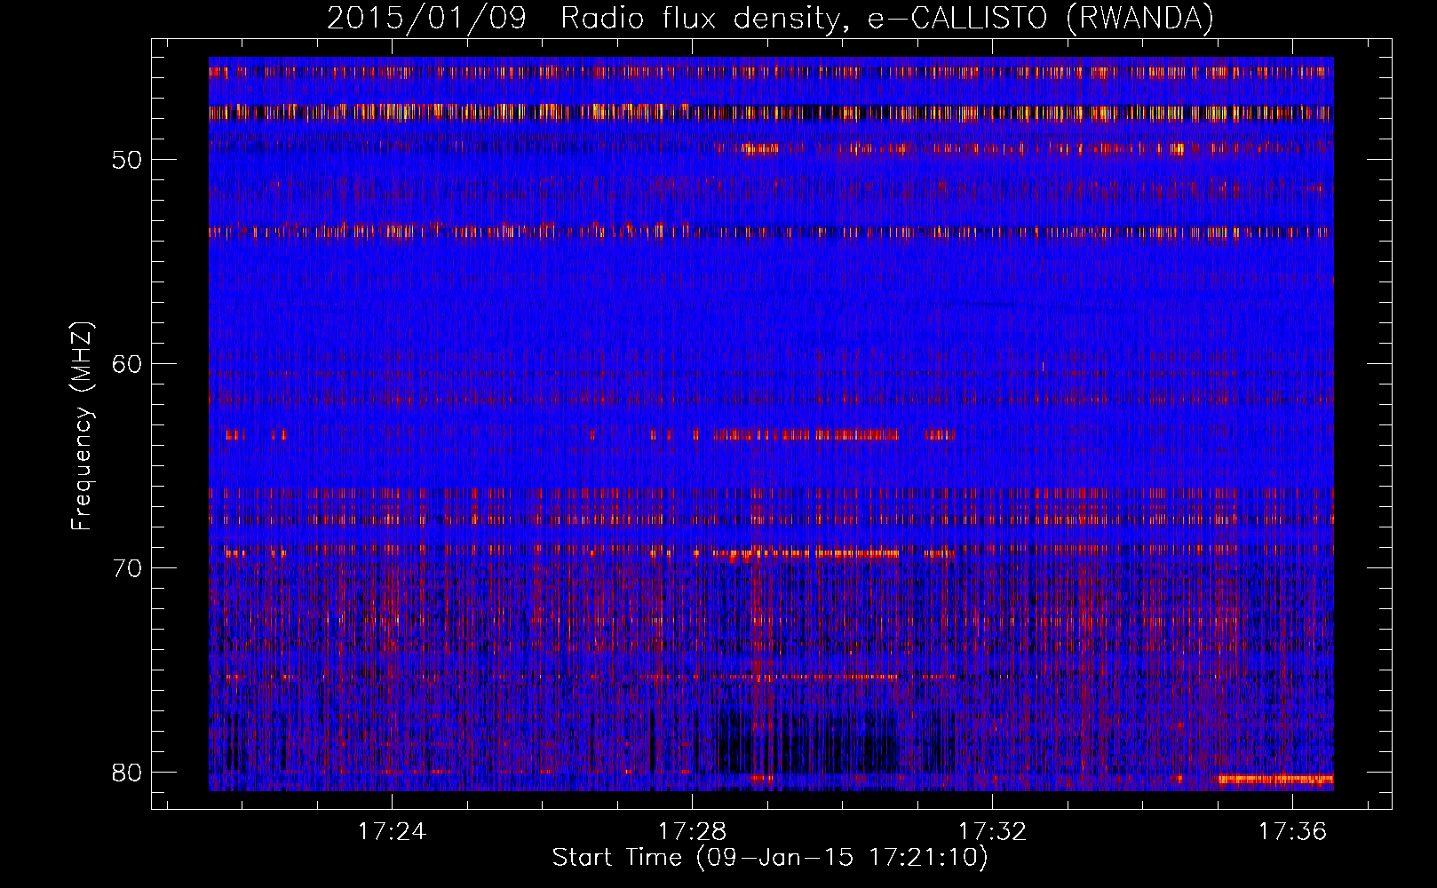1437x888 pixels.
Task: Click the 17:28 time tick label
Action: tap(692, 831)
